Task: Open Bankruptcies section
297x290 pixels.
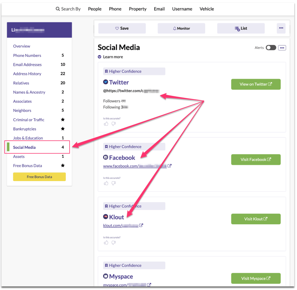Action: point(25,129)
